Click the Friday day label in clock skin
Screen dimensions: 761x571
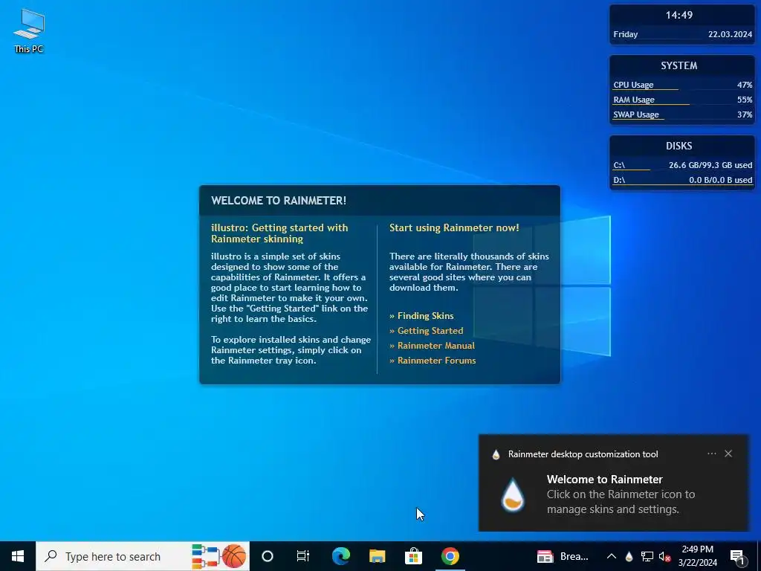pos(625,34)
